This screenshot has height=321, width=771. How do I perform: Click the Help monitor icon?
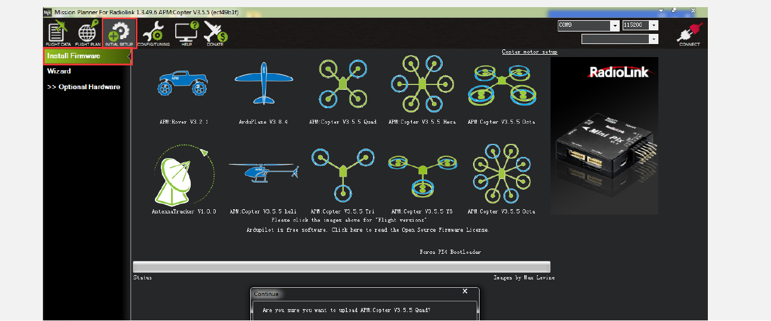pos(186,33)
